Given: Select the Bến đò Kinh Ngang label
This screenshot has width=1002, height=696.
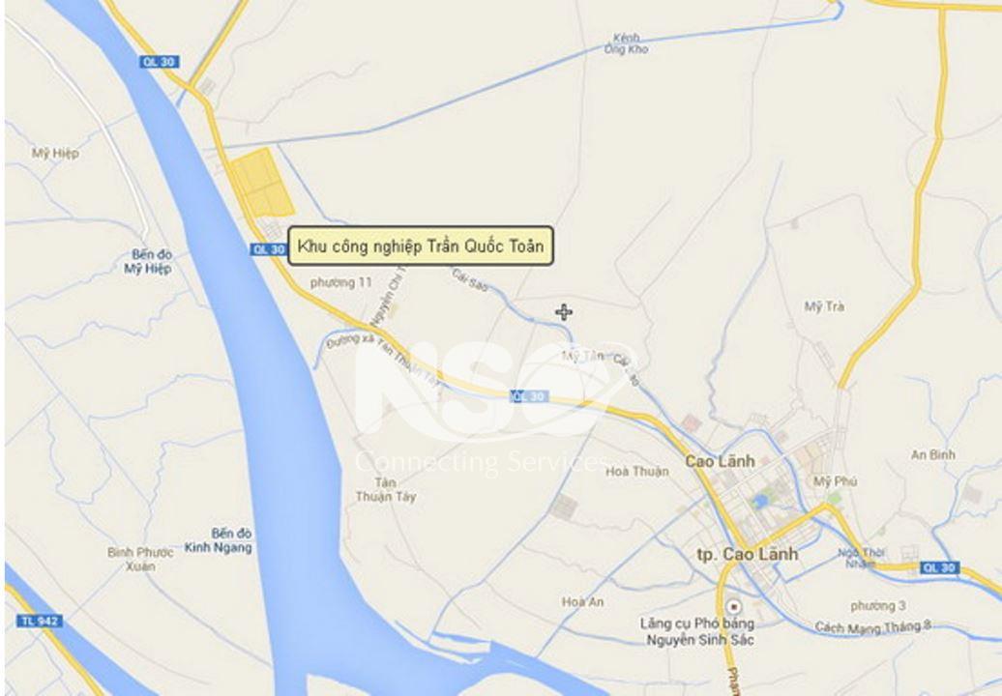Looking at the screenshot, I should (219, 540).
